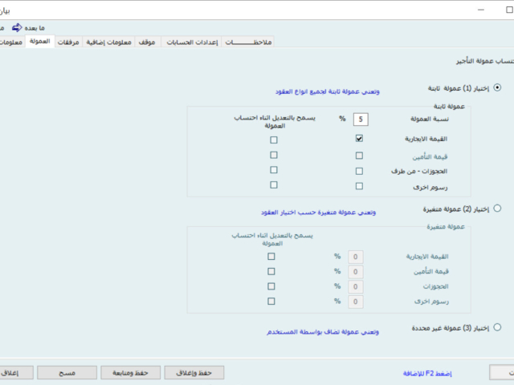The image size is (514, 385).
Task: Allow editing for variable 'رسوم اخرى' row
Action: point(271,302)
